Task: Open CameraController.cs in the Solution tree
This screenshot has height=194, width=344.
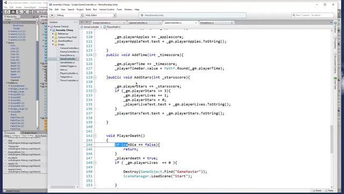Action: point(69,48)
